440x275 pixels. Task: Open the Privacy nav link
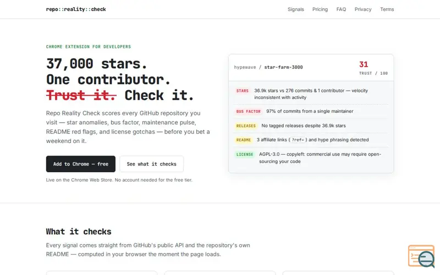[363, 9]
